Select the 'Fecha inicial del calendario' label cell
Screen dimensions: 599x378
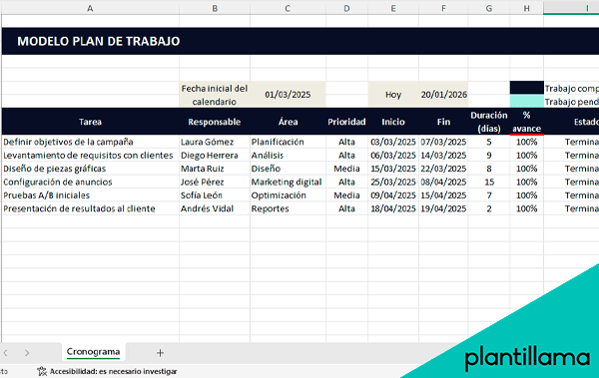[x=215, y=95]
